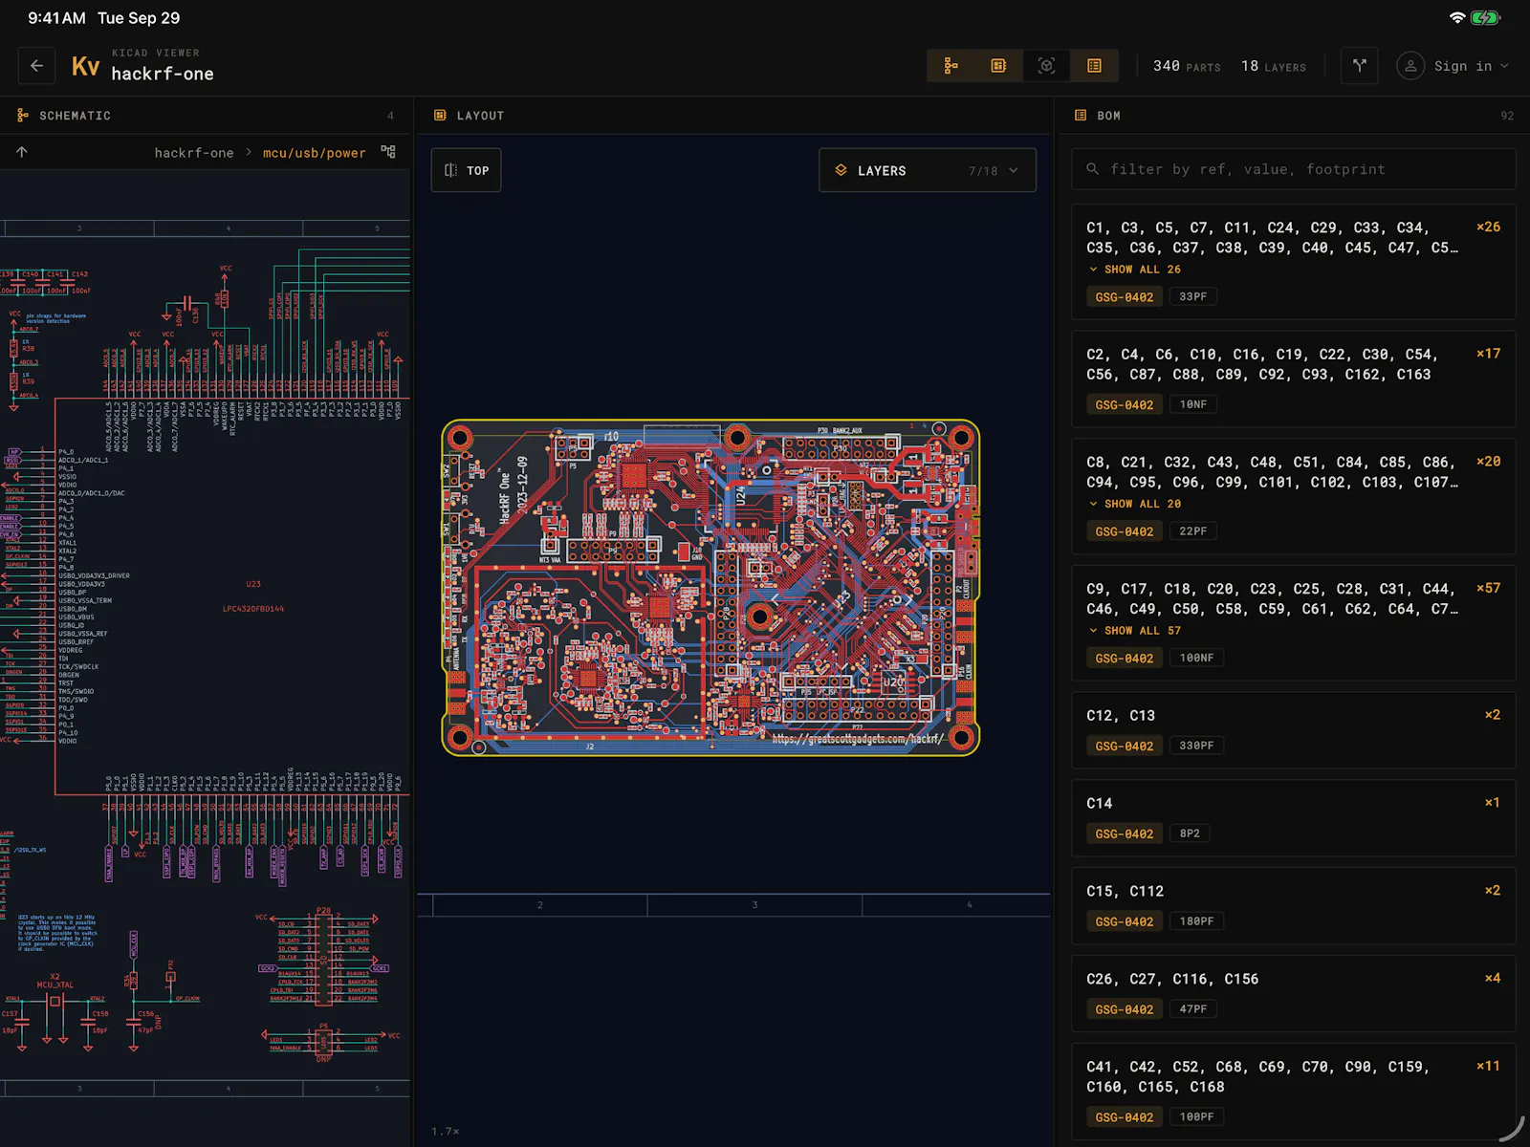1530x1147 pixels.
Task: Click the search icon in BOM filter
Action: pos(1092,169)
